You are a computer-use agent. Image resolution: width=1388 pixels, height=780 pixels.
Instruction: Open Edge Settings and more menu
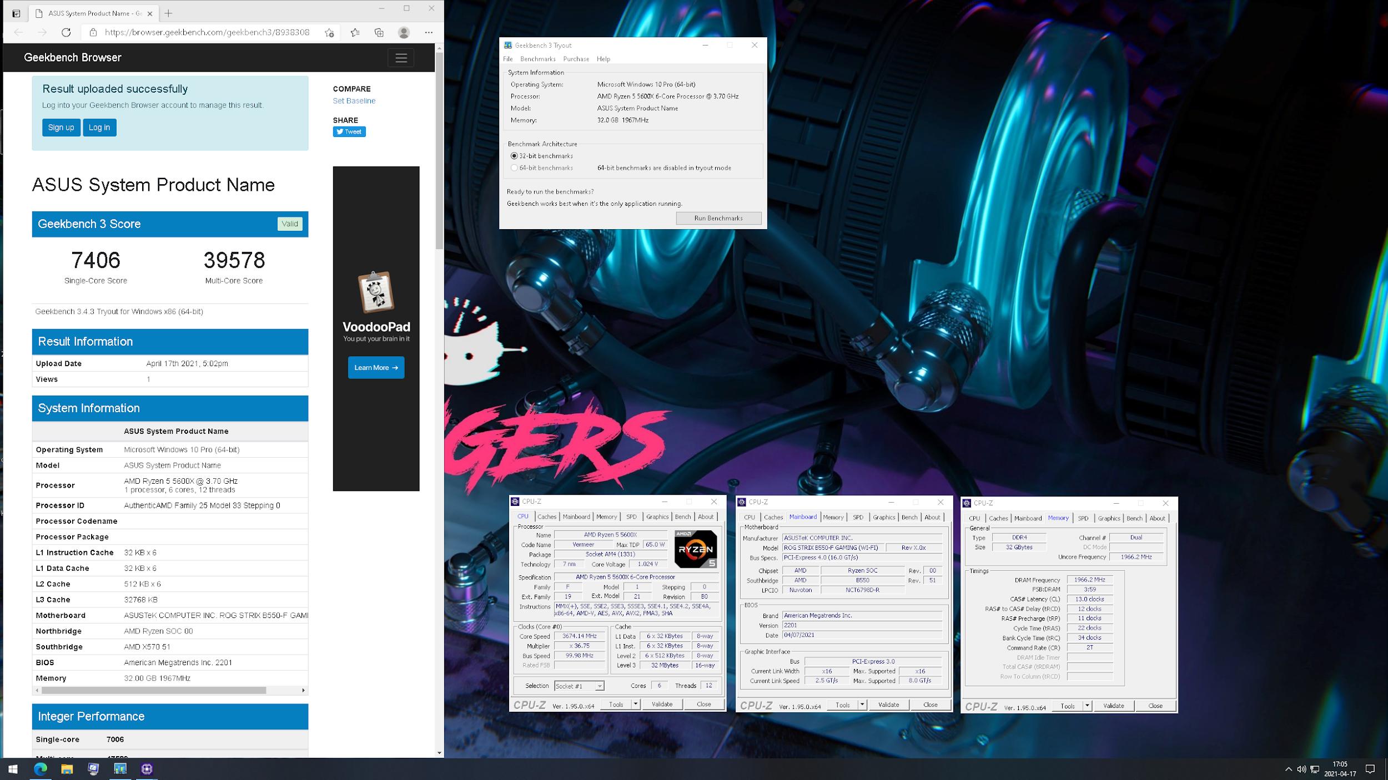click(x=429, y=32)
